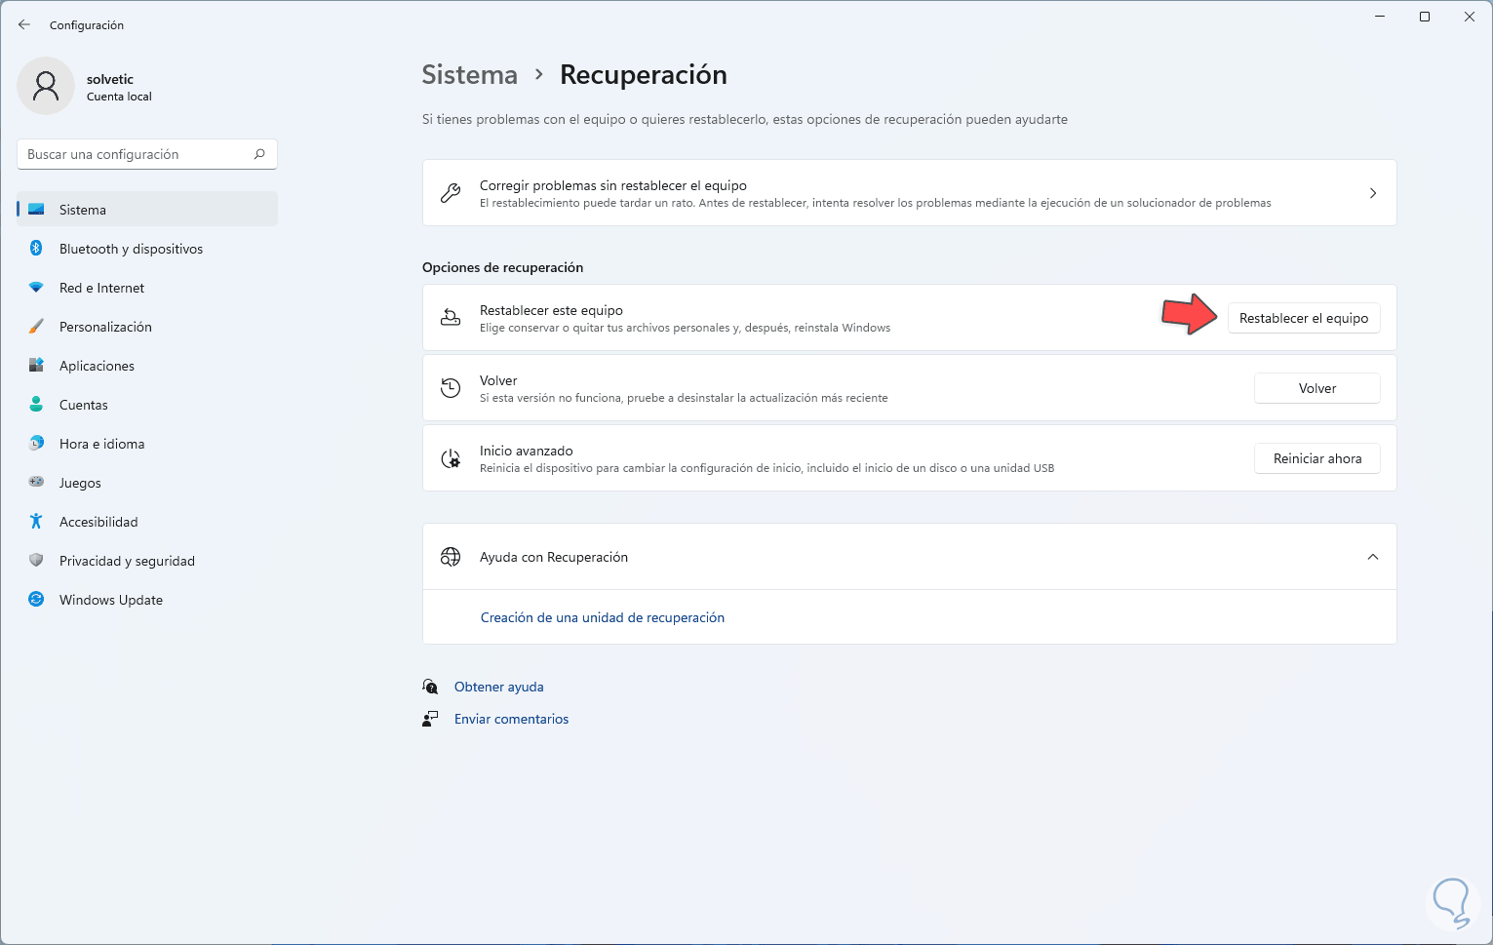This screenshot has width=1493, height=945.
Task: Click the search magnifier icon
Action: 259,154
